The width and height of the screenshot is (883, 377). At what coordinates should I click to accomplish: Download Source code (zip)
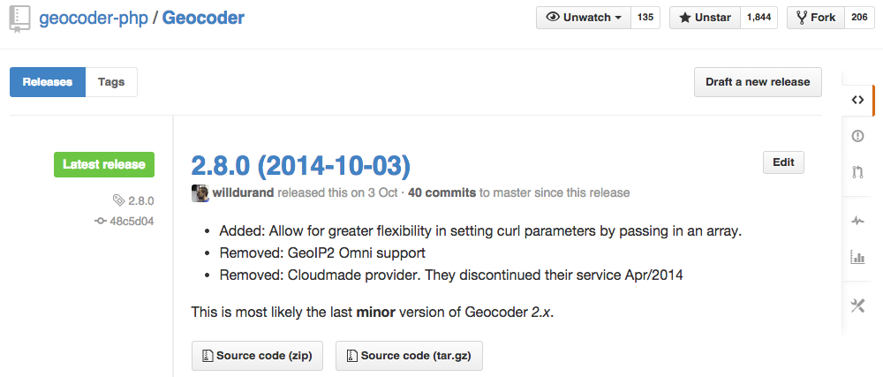[257, 356]
